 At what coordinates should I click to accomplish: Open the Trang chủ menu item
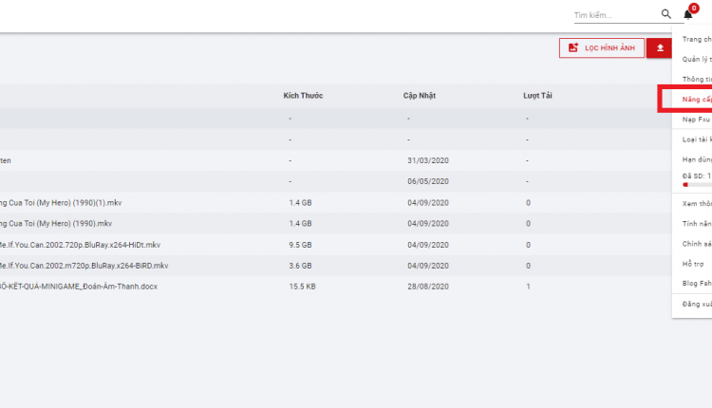point(697,40)
